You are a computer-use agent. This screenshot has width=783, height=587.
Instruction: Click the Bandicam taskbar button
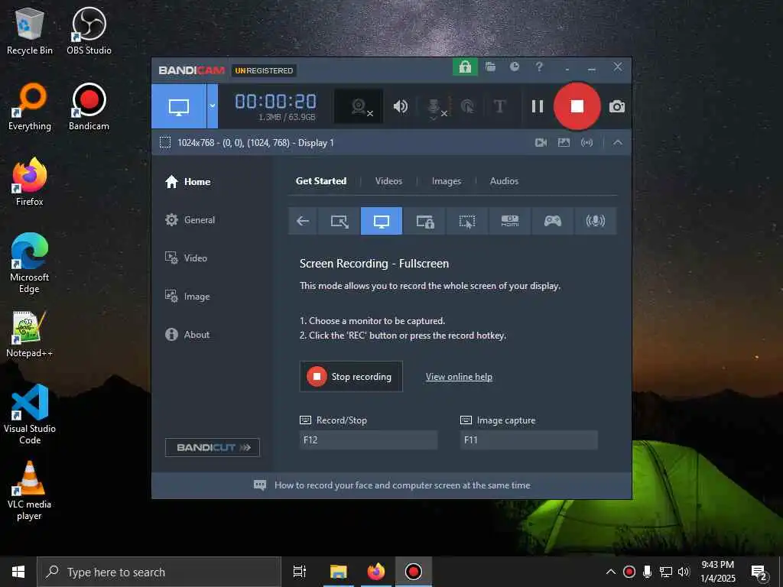coord(414,572)
